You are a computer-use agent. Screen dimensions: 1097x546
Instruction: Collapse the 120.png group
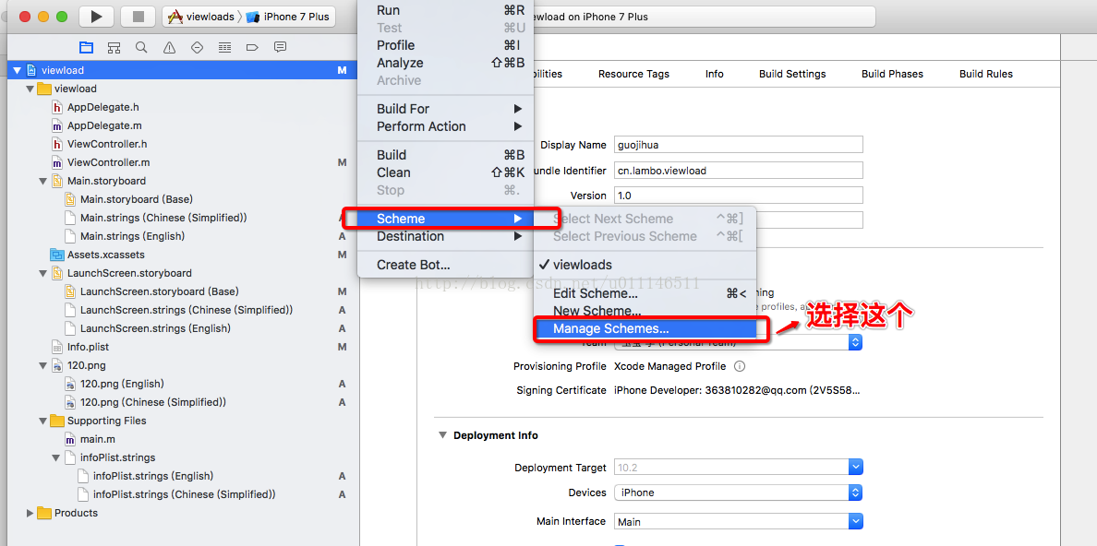[42, 365]
